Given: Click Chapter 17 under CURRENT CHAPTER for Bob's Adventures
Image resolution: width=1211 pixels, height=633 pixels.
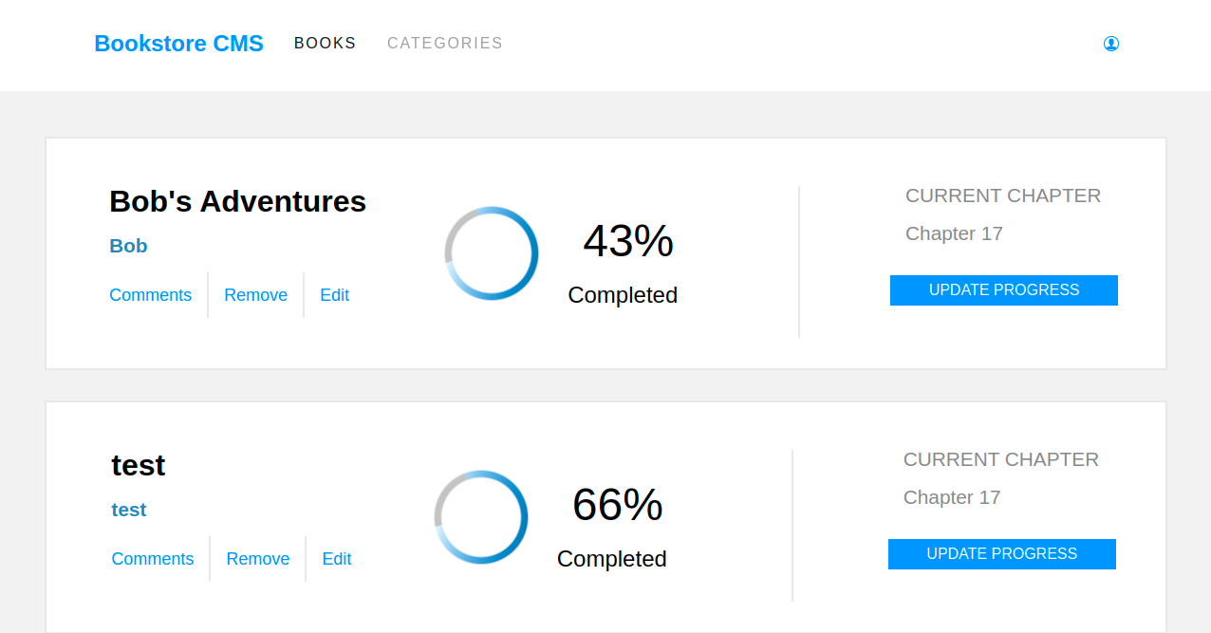Looking at the screenshot, I should point(954,233).
